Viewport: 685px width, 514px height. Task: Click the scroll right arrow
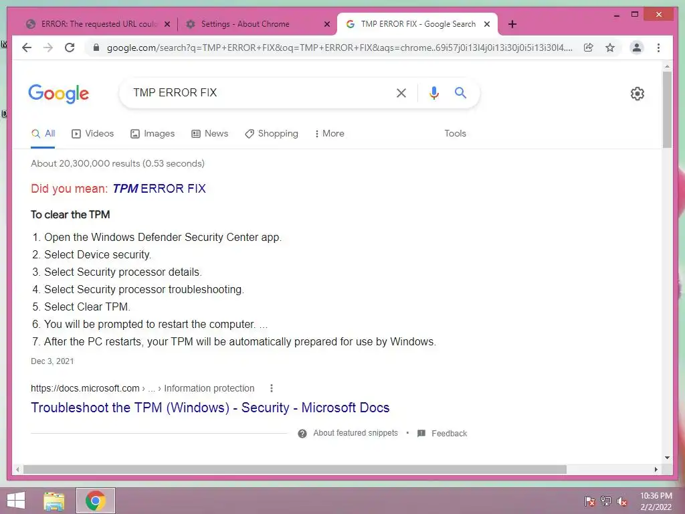(656, 469)
